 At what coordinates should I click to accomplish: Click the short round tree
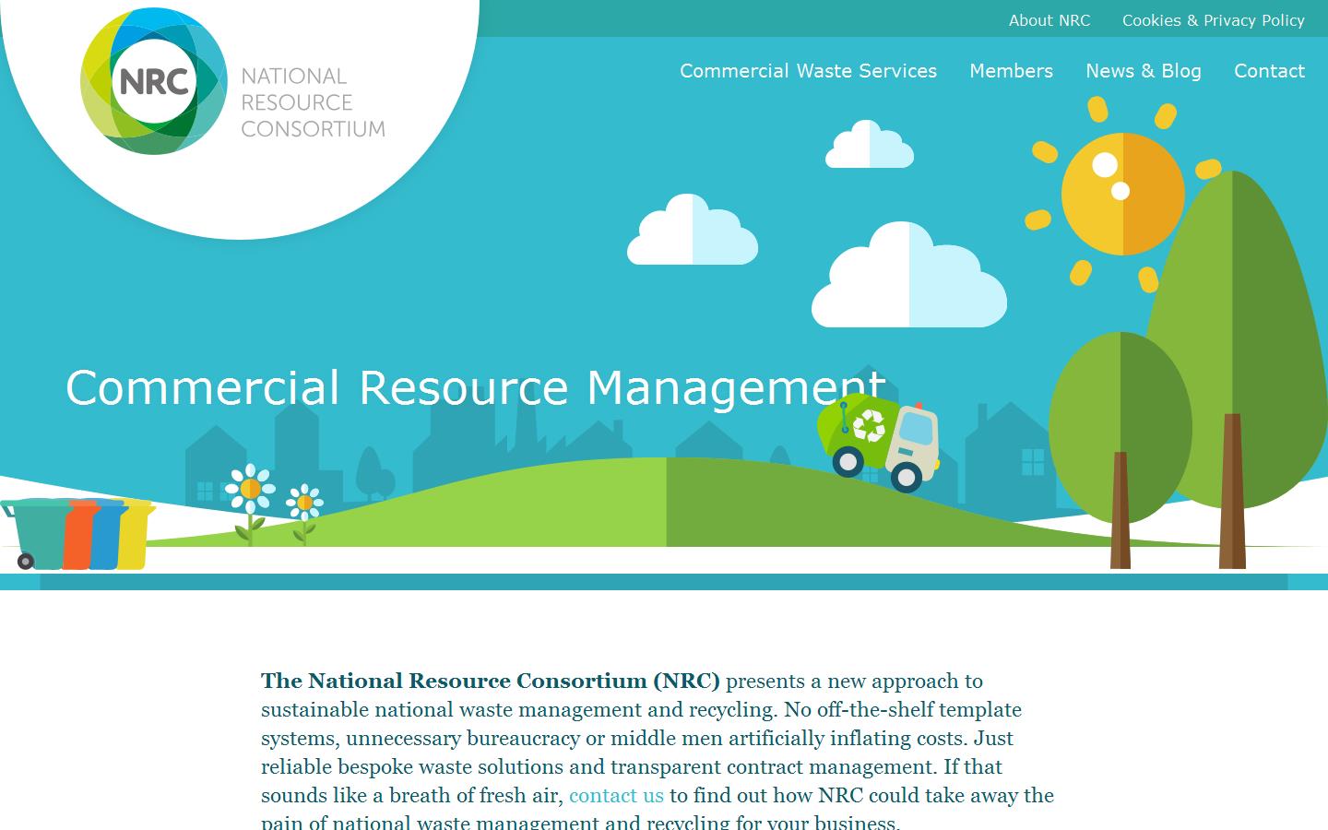point(1120,426)
